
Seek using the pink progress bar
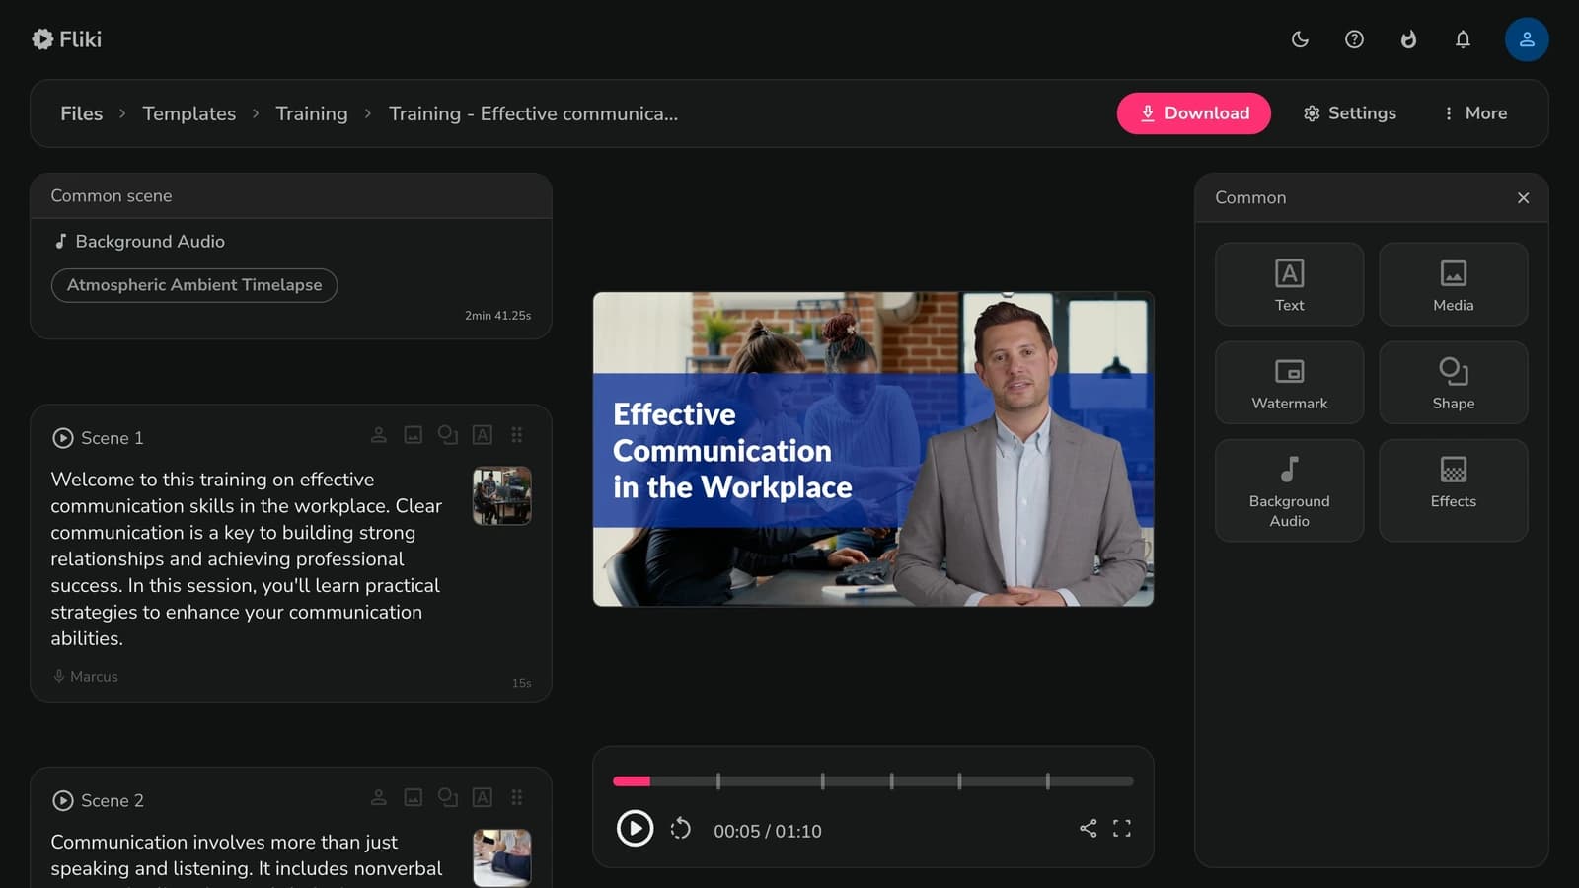632,780
